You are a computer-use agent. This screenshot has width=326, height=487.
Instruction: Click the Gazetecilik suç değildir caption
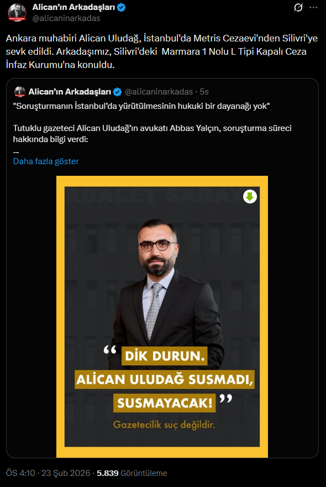tap(164, 425)
